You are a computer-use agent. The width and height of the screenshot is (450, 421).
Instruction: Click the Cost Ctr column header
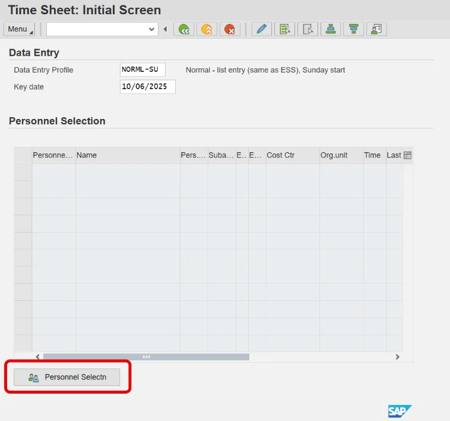(293, 155)
